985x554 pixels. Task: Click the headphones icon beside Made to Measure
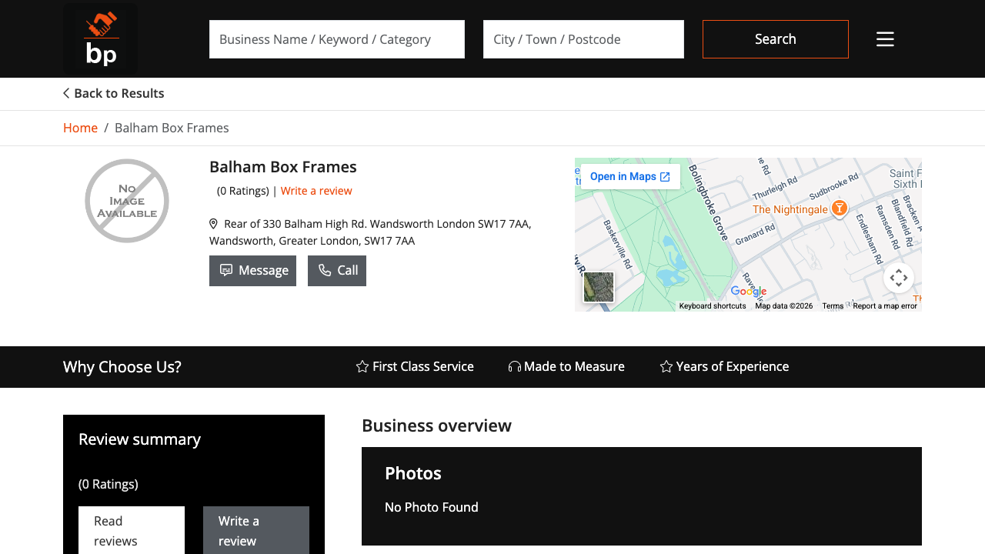tap(514, 366)
